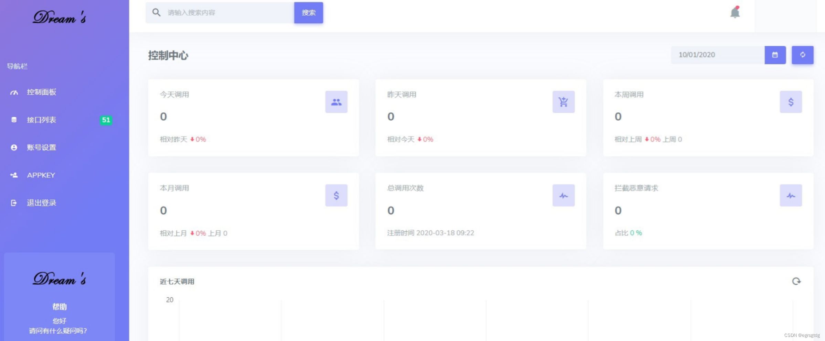Image resolution: width=825 pixels, height=341 pixels.
Task: Click the dollar icon on 本周调用 card
Action: (x=791, y=101)
